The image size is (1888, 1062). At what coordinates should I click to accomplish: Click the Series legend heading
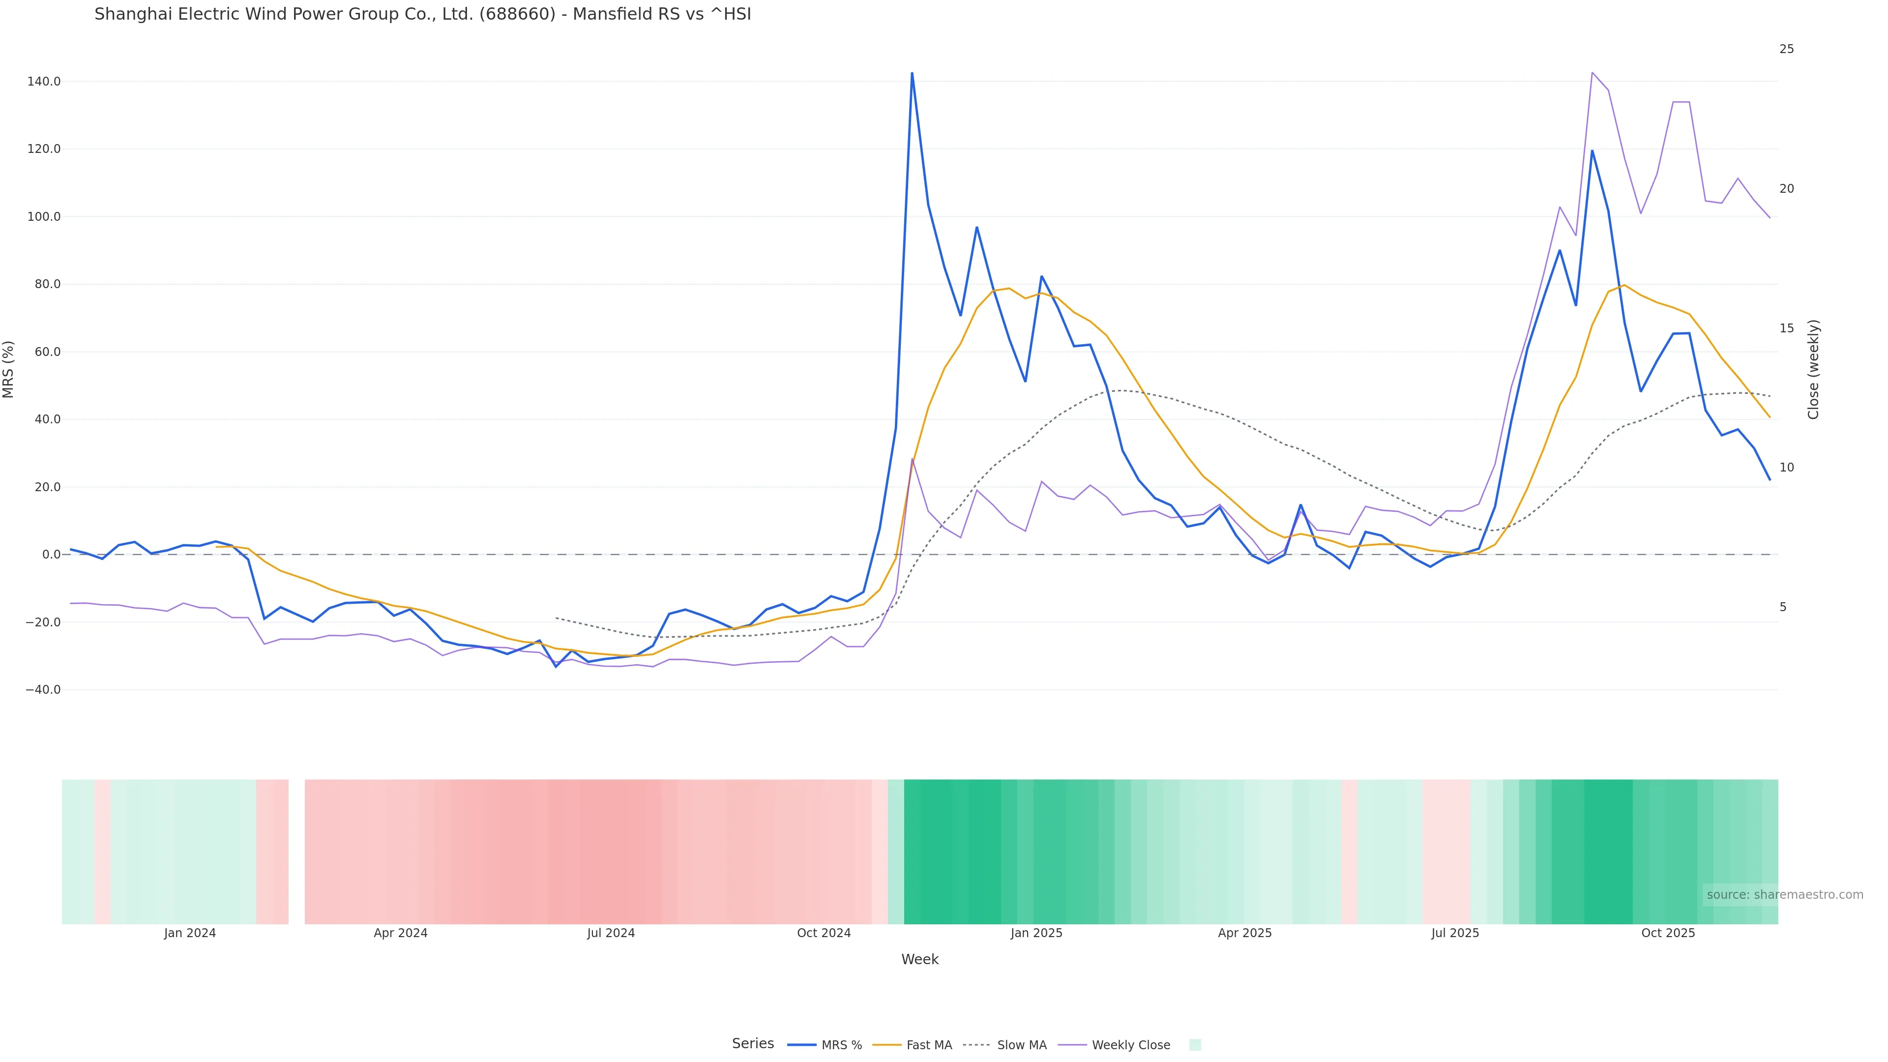[x=753, y=1044]
